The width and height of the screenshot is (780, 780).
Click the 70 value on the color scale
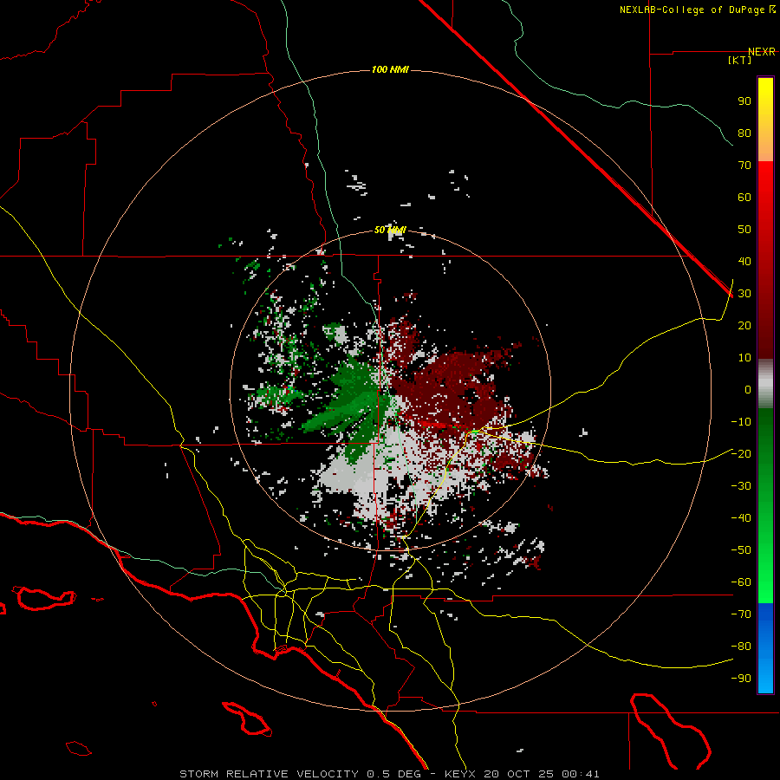click(744, 166)
